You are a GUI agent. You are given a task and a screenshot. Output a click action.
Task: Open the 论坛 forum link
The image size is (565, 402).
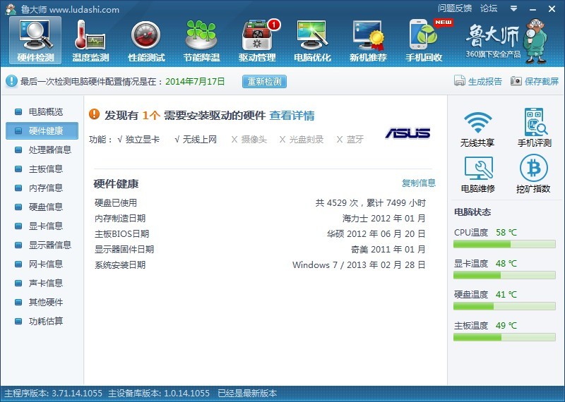pos(489,8)
